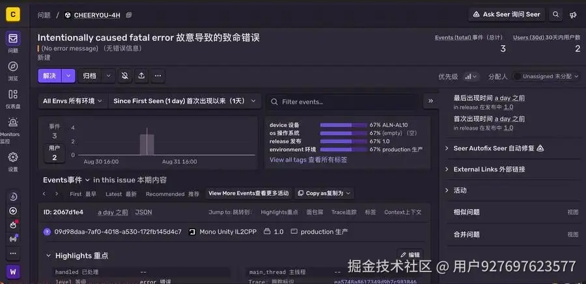The height and width of the screenshot is (284, 586).
Task: Select the Latest 最新 event tab
Action: tap(121, 194)
